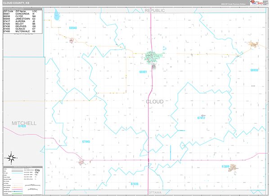The height and width of the screenshot is (196, 270).
Task: Click the 'ZIP Name' column header in the index
Action: (21, 11)
